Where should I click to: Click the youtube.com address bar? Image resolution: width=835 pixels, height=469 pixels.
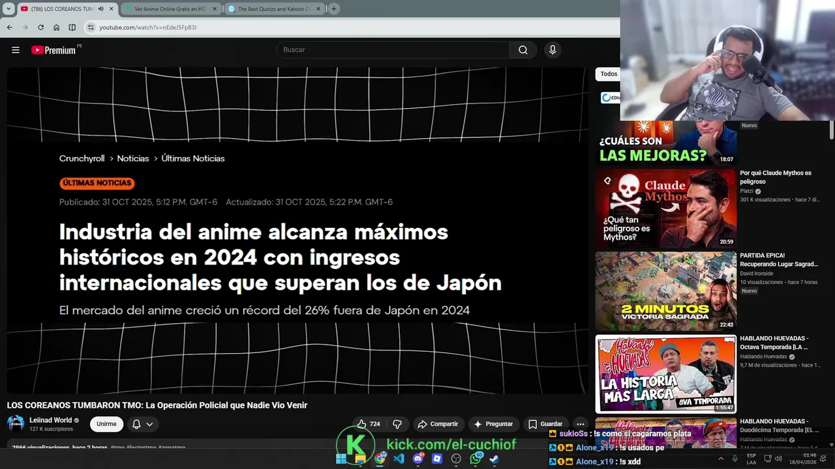point(352,27)
